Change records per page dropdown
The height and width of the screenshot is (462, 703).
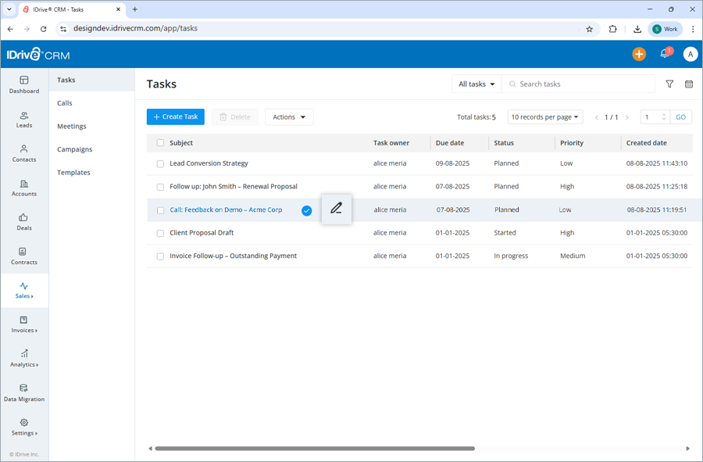[x=544, y=116]
